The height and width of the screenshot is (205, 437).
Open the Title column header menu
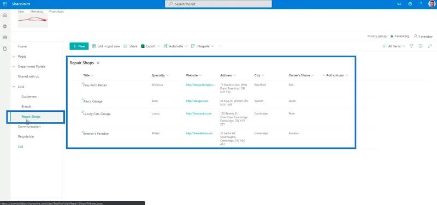[88, 75]
